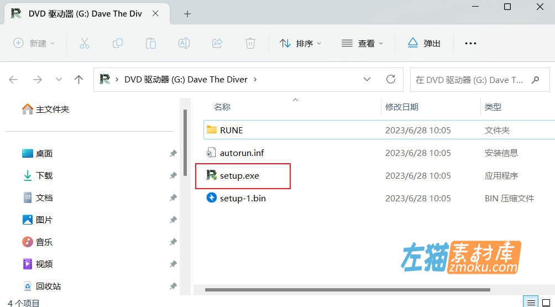The width and height of the screenshot is (555, 307).
Task: Click the setup.exe application icon
Action: pos(211,175)
